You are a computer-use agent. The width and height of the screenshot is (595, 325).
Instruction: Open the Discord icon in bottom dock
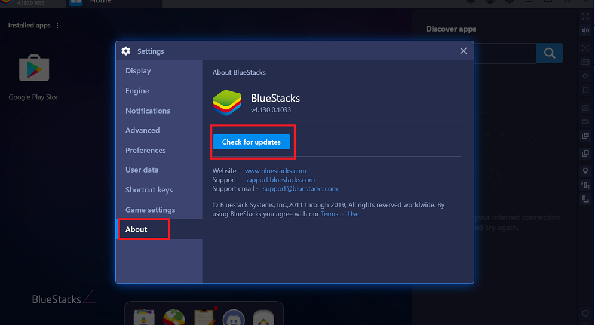pyautogui.click(x=234, y=317)
